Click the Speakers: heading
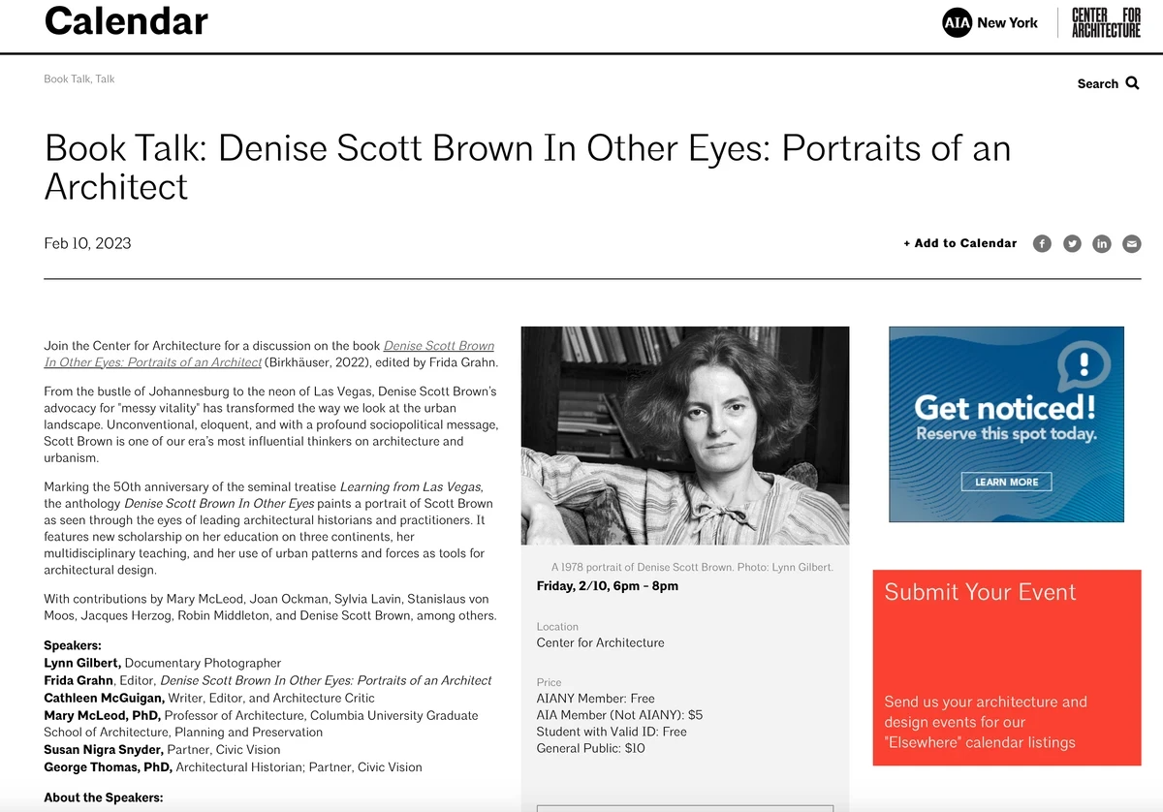1163x812 pixels. click(x=73, y=645)
